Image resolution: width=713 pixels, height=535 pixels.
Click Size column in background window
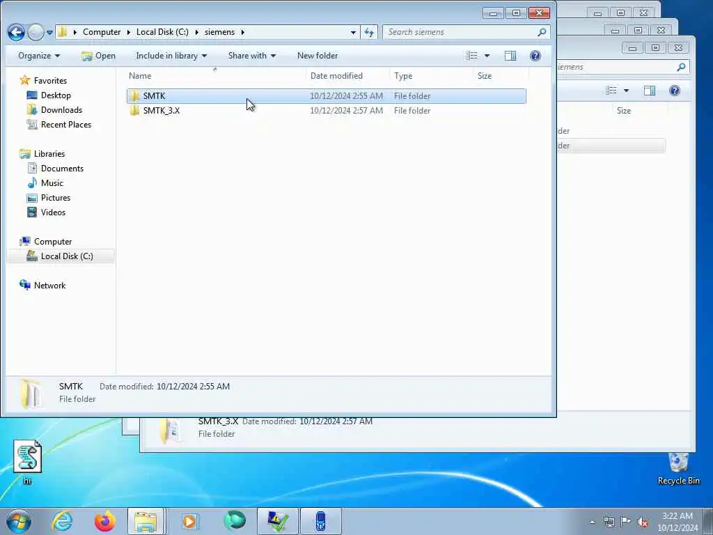[623, 111]
